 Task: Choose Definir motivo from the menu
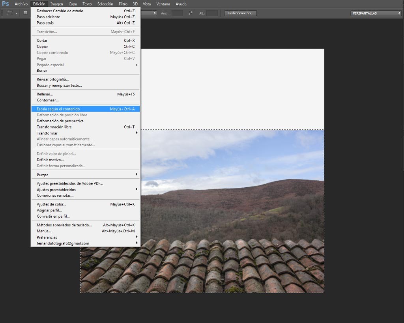point(86,160)
